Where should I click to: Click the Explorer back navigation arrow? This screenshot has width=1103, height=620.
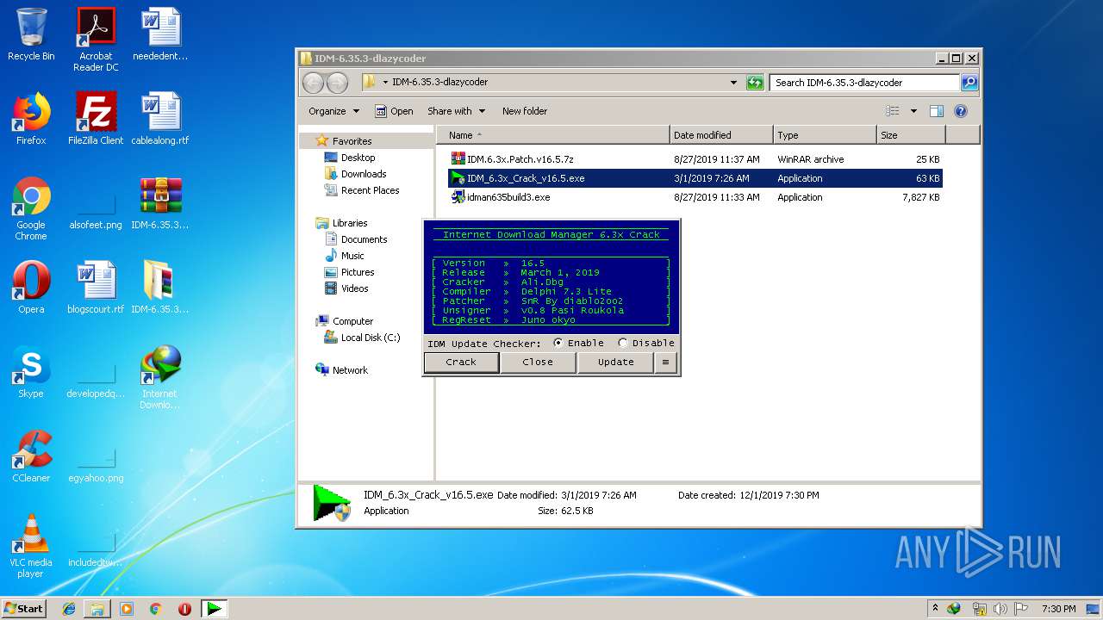point(314,83)
